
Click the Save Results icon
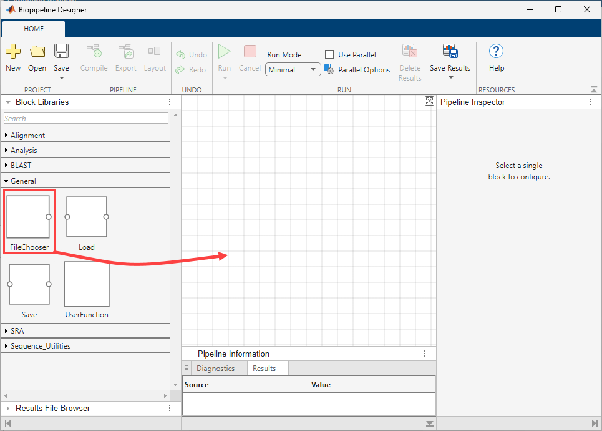pyautogui.click(x=450, y=52)
